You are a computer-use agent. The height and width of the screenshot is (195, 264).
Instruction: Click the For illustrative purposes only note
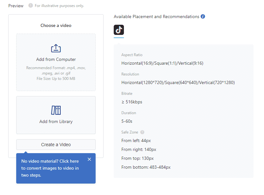tap(59, 6)
